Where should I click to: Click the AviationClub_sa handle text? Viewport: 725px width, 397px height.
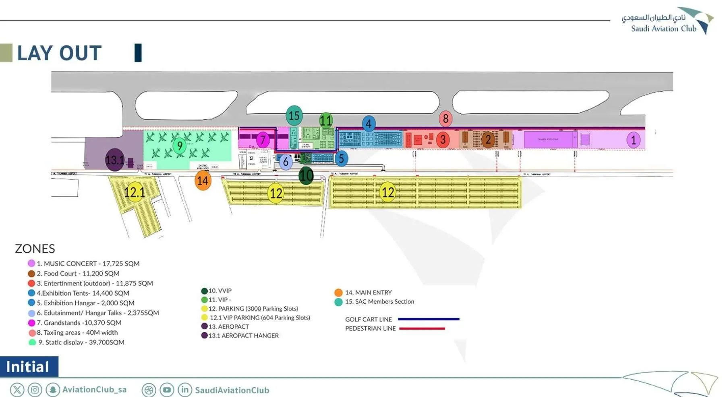pyautogui.click(x=94, y=390)
